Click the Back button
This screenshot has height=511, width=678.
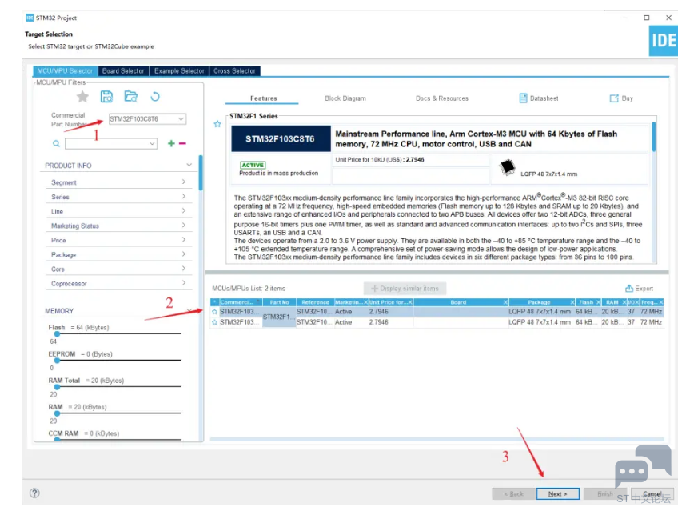tap(513, 493)
